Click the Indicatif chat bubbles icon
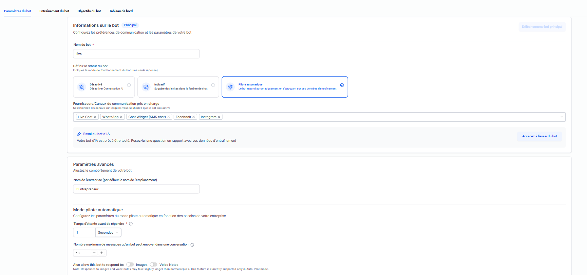The image size is (587, 275). point(146,87)
